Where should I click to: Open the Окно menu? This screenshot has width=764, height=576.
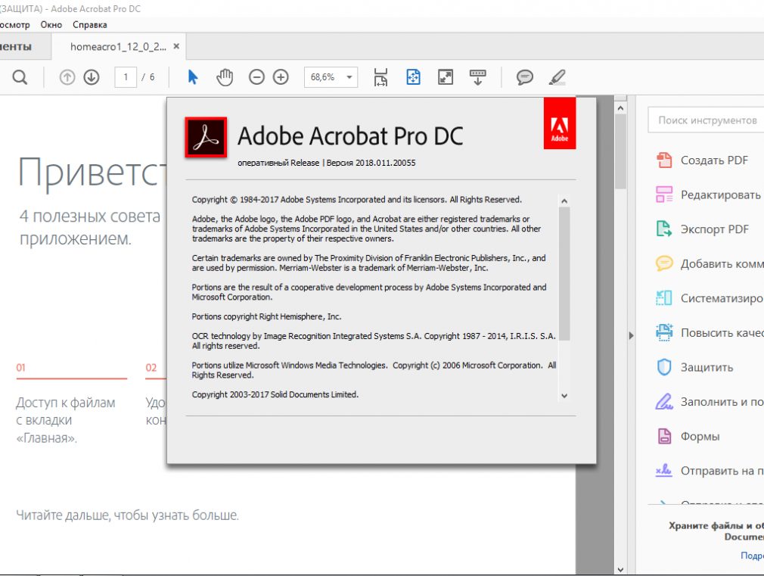[x=51, y=25]
